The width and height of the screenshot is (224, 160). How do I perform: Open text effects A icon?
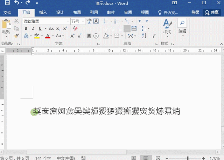pyautogui.click(x=26, y=36)
